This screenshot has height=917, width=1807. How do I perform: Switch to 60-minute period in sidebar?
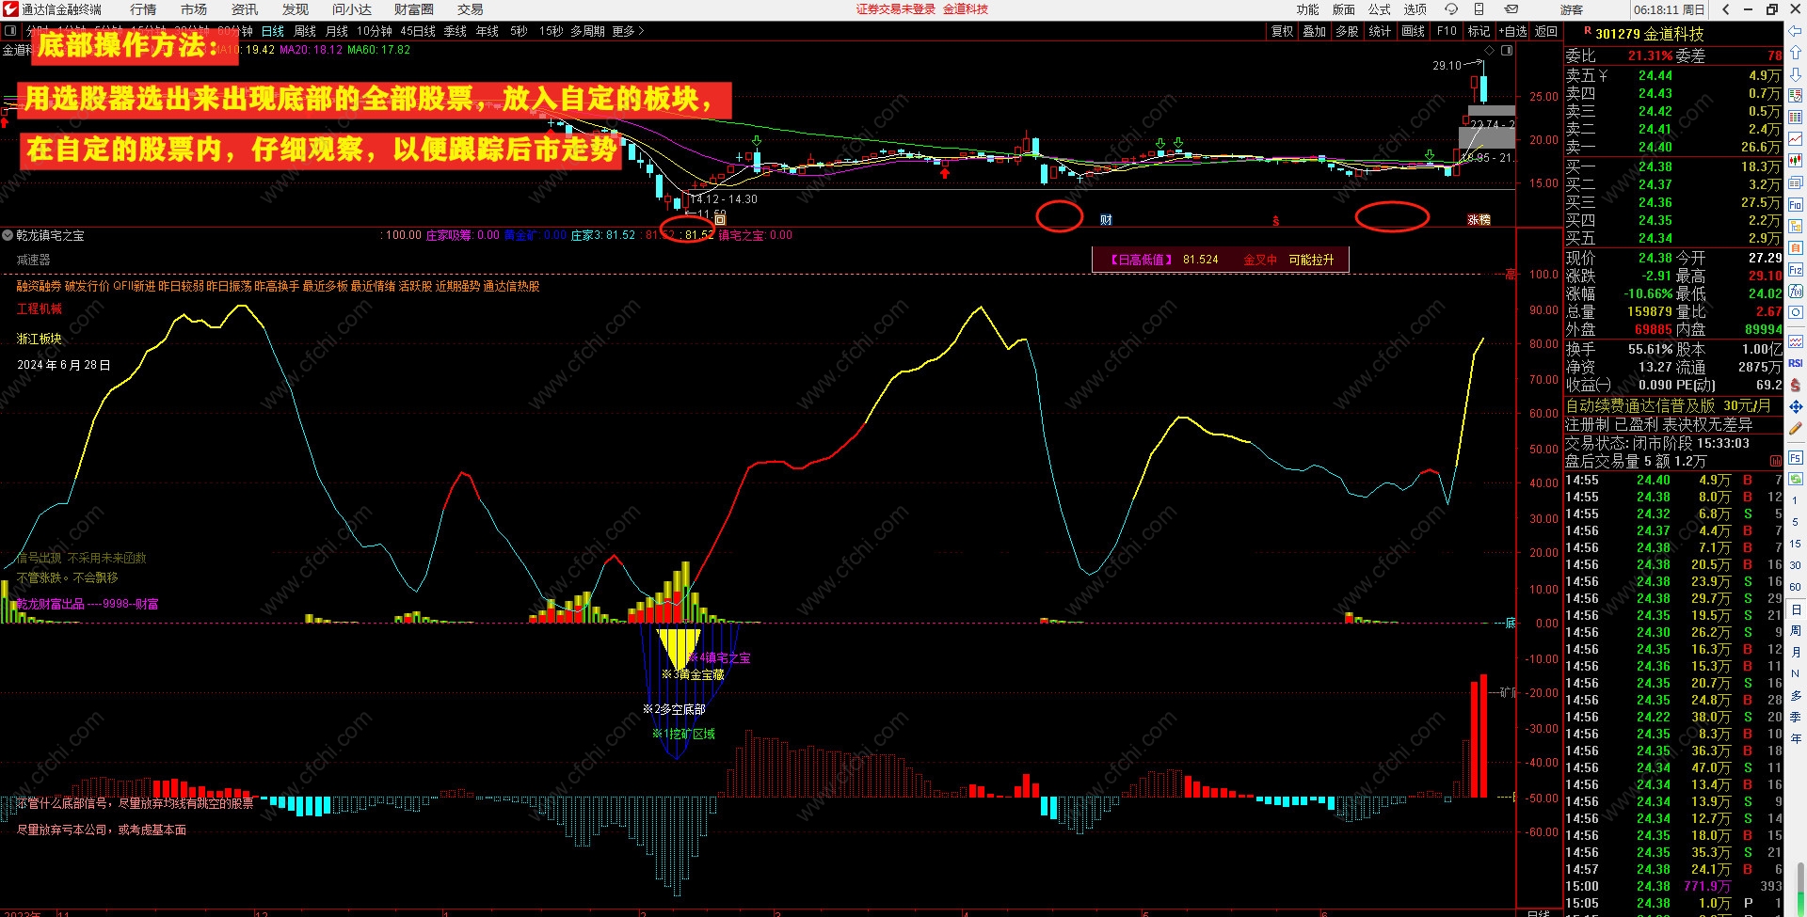coord(1796,587)
